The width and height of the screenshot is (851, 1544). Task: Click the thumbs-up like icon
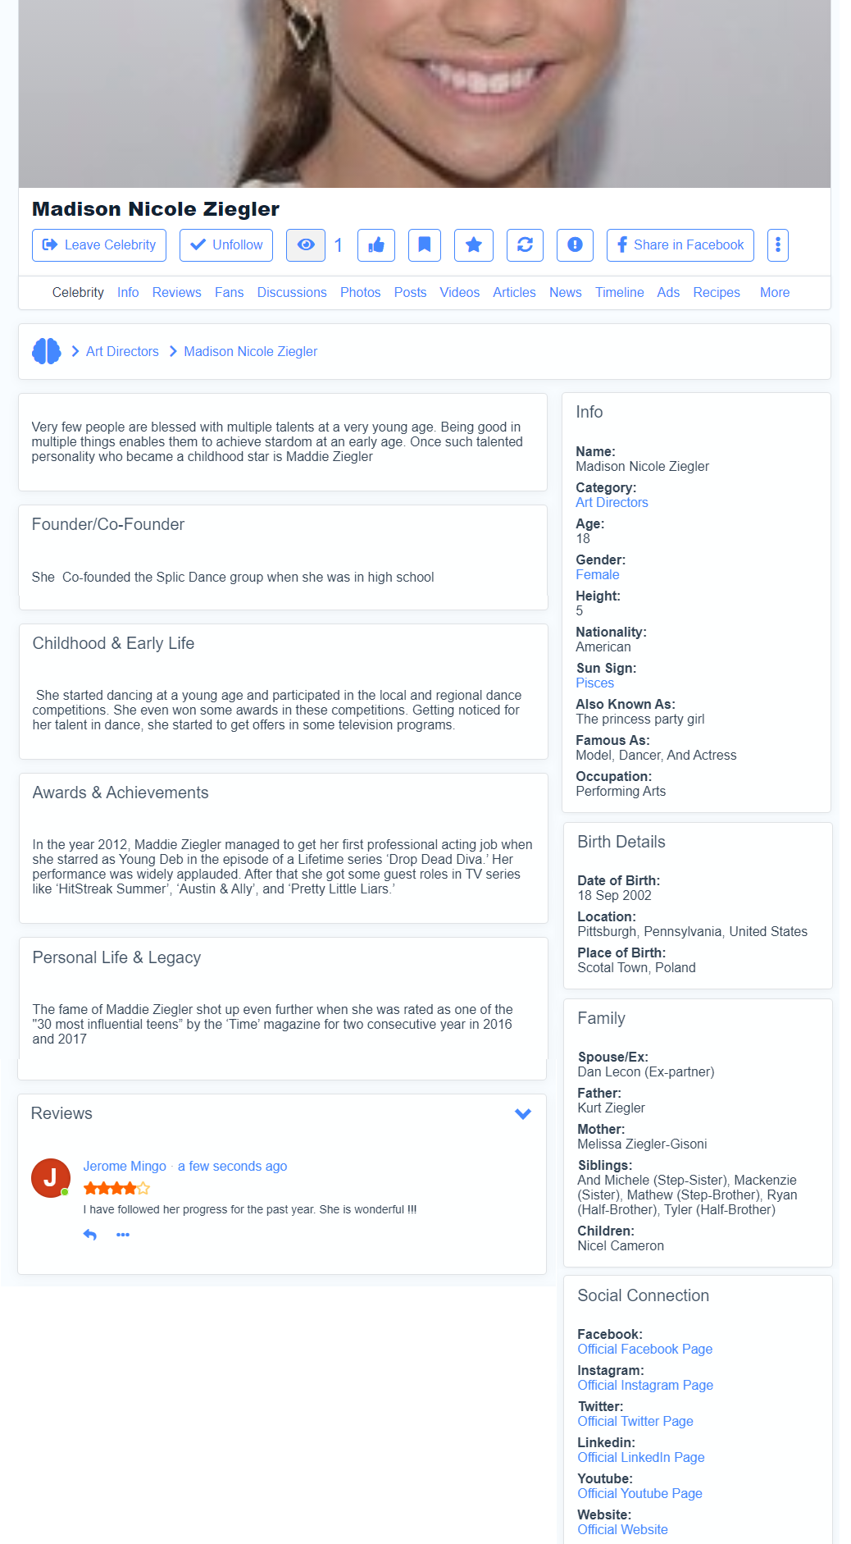tap(376, 245)
